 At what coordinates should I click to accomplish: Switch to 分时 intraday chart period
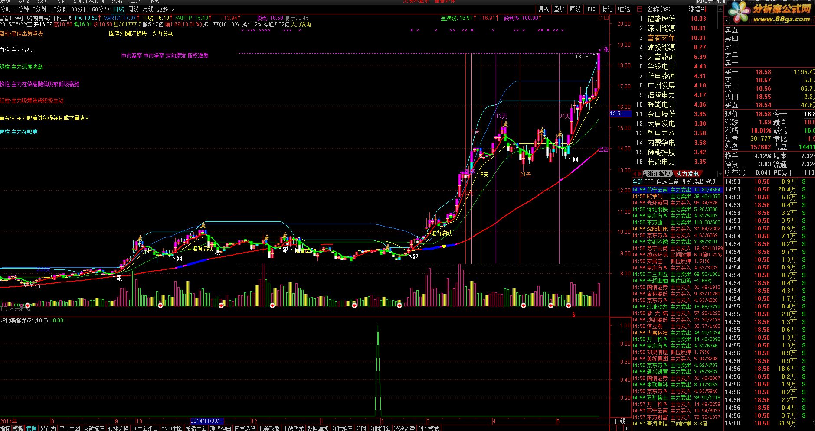(x=6, y=9)
